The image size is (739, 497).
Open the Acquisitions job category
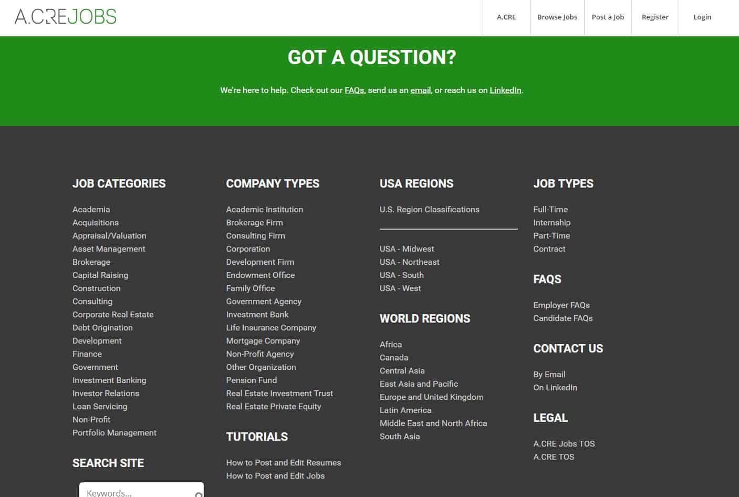pyautogui.click(x=96, y=223)
